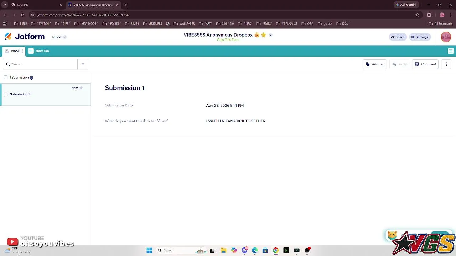This screenshot has height=256, width=456.
Task: Expand the 1 Submission dropdown arrow
Action: click(x=32, y=78)
